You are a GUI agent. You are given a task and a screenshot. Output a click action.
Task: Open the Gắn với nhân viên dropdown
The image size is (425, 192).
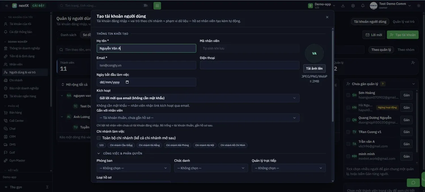198,118
